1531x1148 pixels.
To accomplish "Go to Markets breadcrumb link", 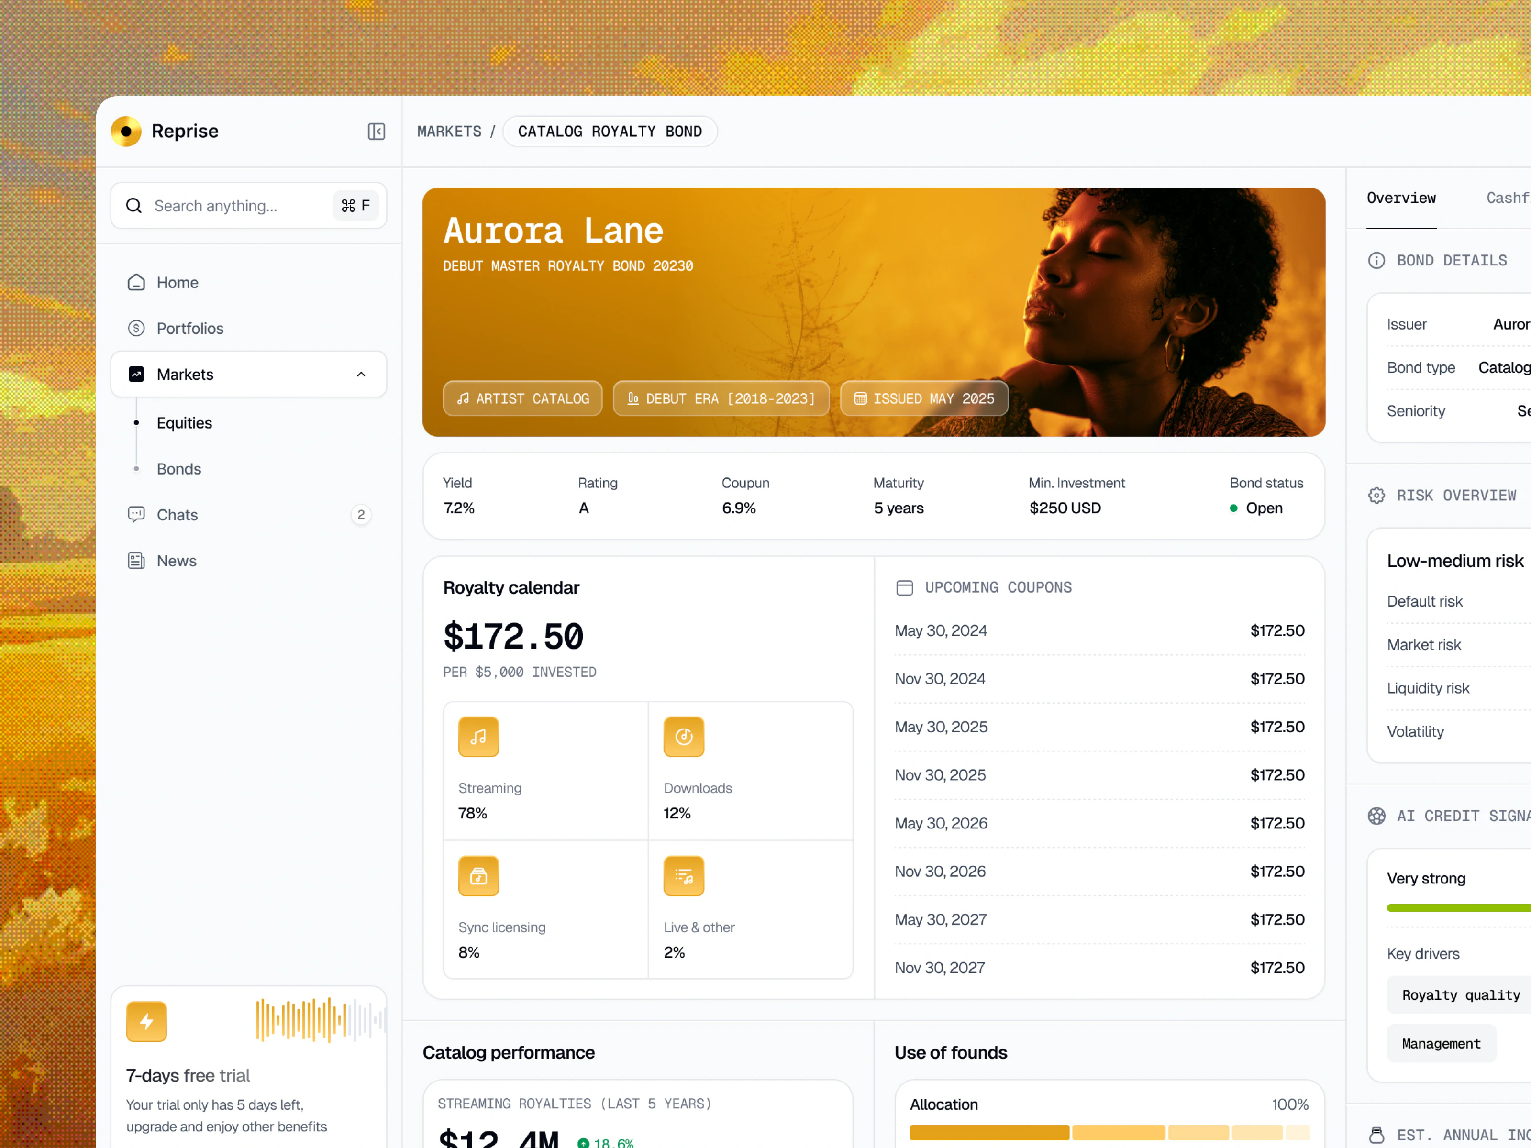I will 449,132.
